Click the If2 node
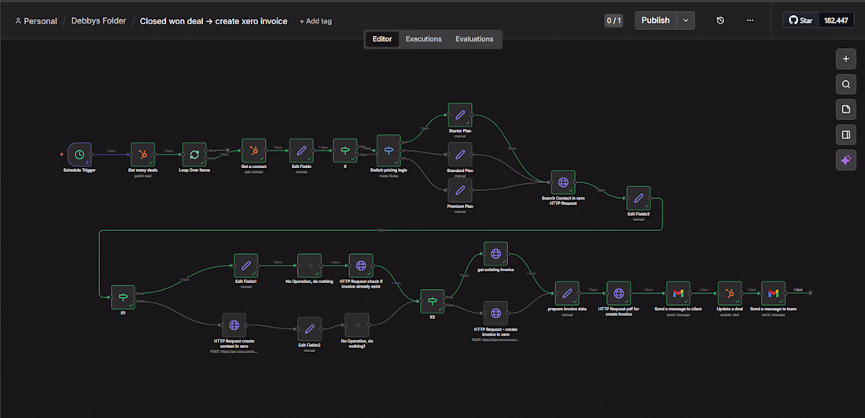Image resolution: width=865 pixels, height=418 pixels. pos(432,302)
